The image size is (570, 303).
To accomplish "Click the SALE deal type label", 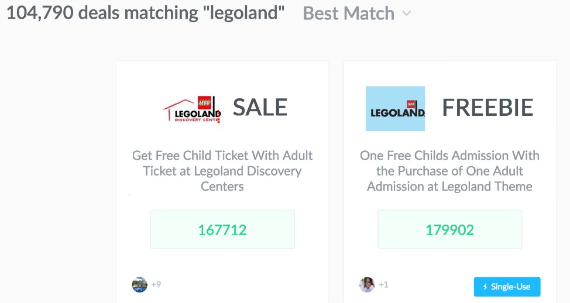I will tap(260, 108).
